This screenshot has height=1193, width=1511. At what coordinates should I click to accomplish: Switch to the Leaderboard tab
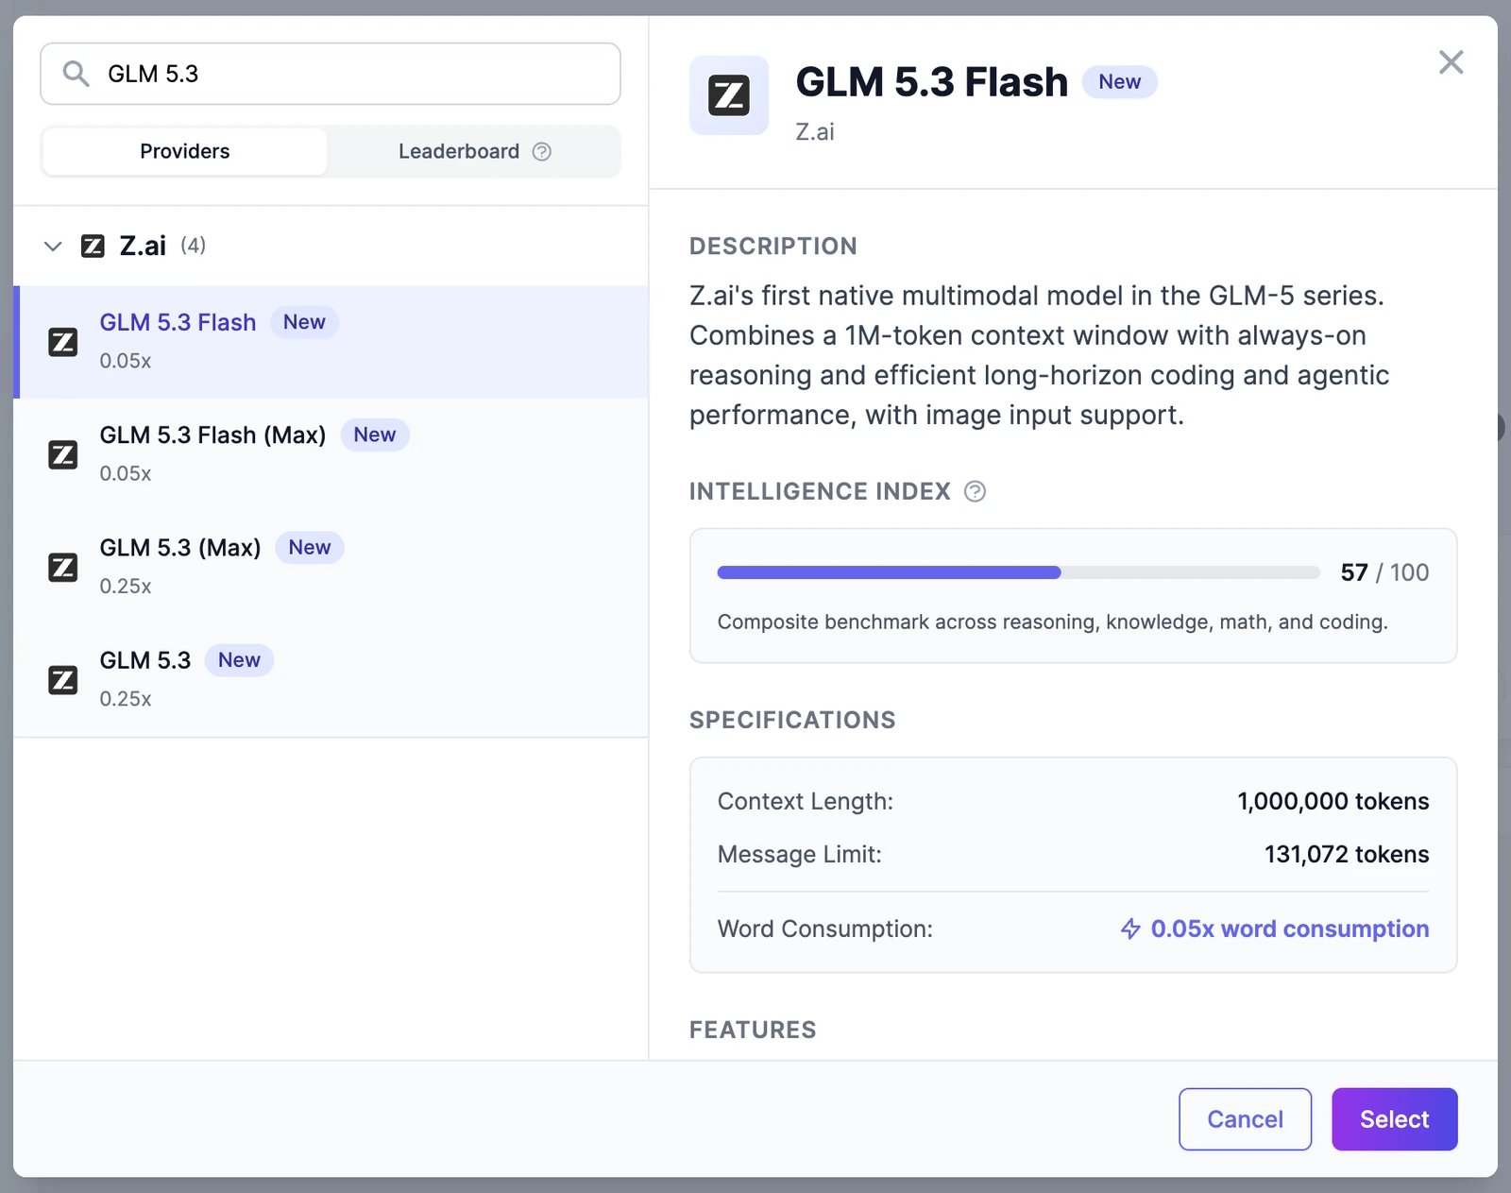[474, 151]
